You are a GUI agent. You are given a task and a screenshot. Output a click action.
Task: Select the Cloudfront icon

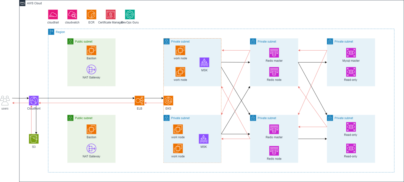(34, 101)
